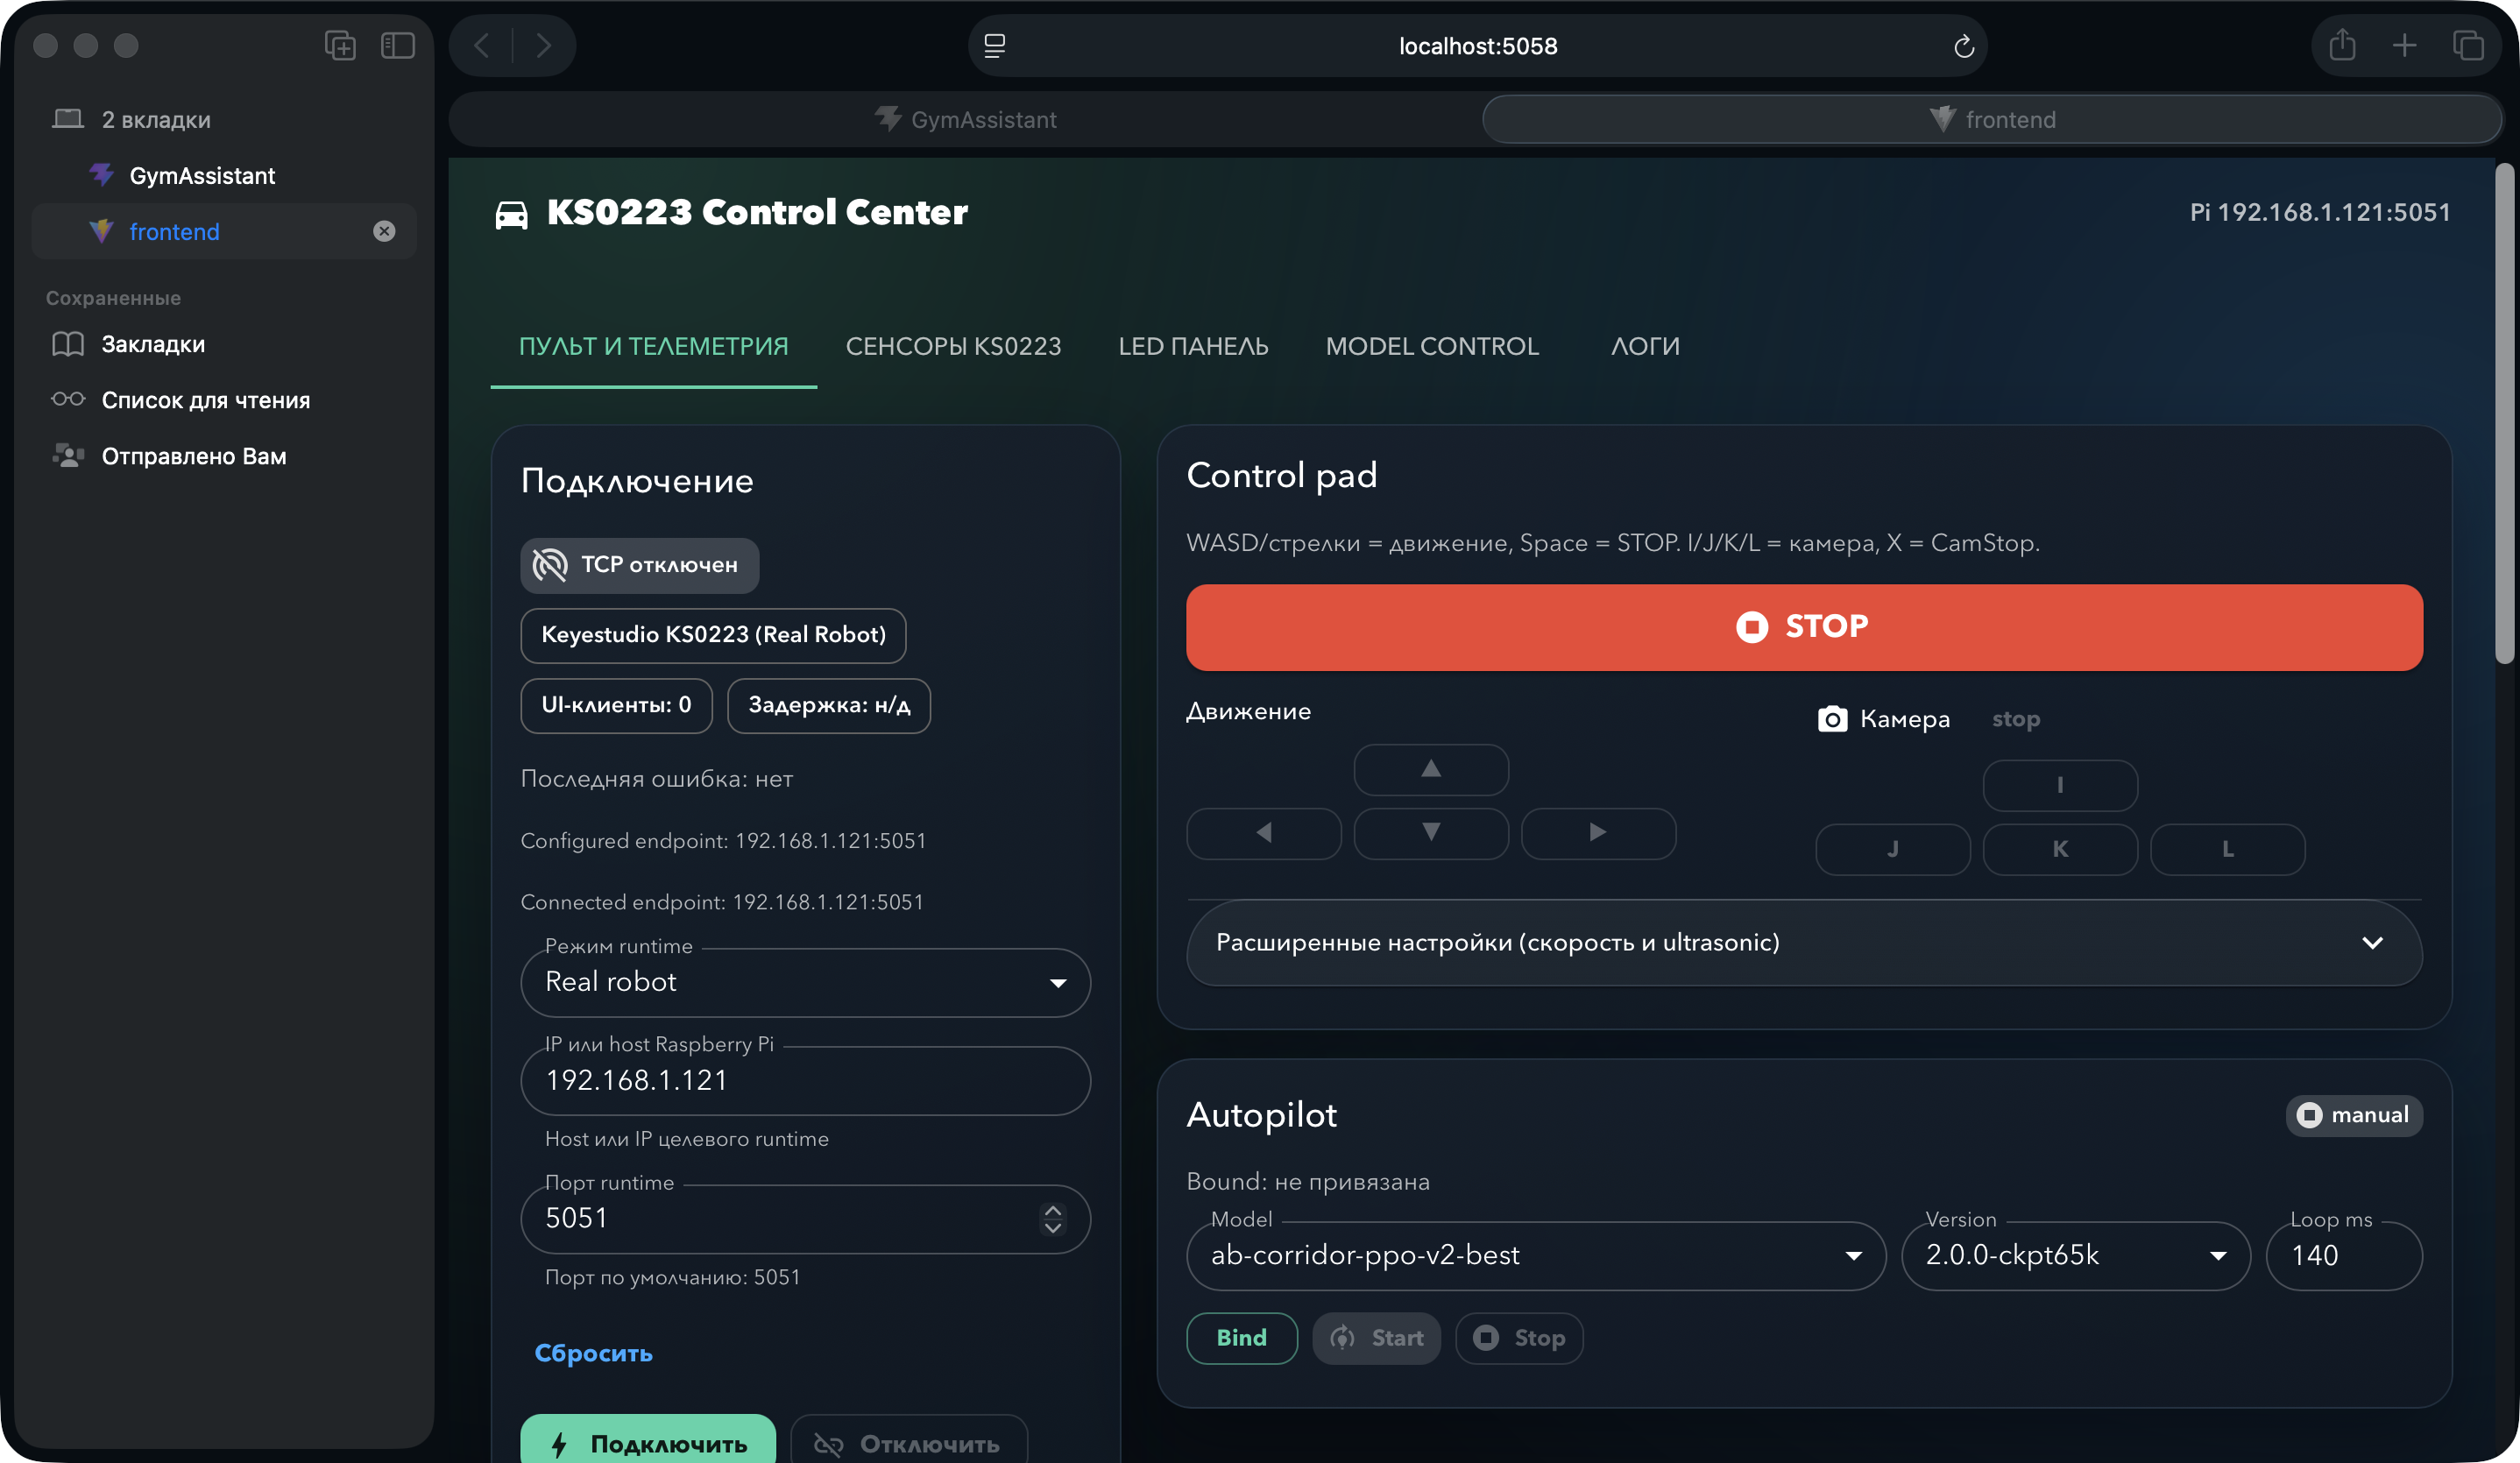This screenshot has width=2520, height=1463.
Task: Open the ЛОГИ tab
Action: (1645, 346)
